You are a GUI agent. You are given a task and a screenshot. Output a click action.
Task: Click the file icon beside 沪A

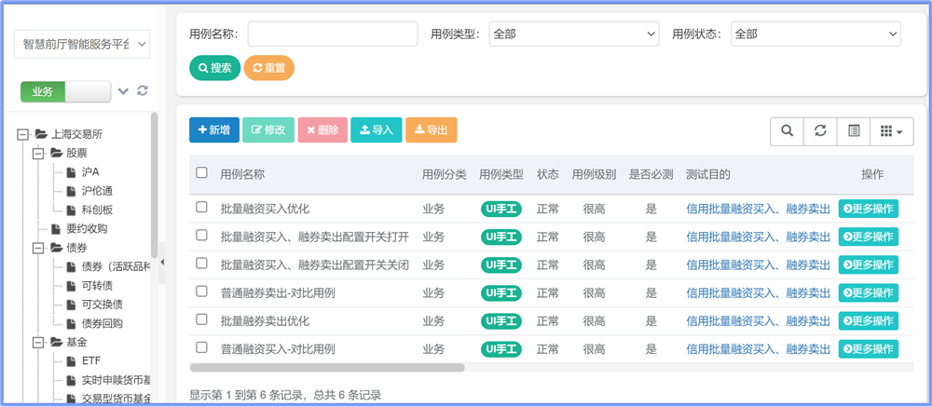coord(72,172)
